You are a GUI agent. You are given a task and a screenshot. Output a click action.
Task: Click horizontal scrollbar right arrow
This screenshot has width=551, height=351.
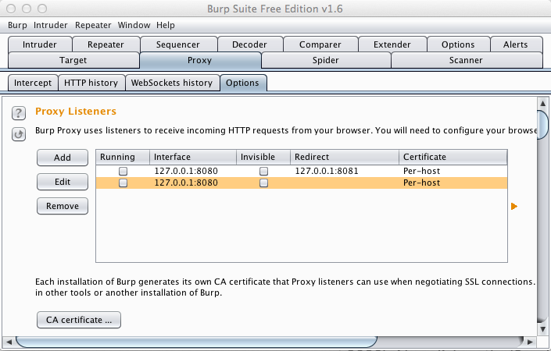(x=530, y=342)
